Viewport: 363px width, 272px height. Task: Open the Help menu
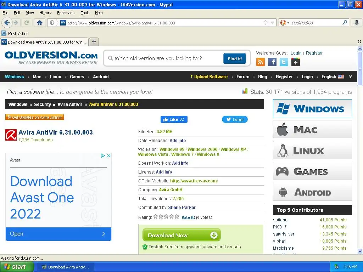tap(99, 13)
